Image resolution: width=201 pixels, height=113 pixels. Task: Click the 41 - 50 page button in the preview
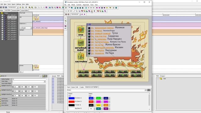(x=136, y=72)
